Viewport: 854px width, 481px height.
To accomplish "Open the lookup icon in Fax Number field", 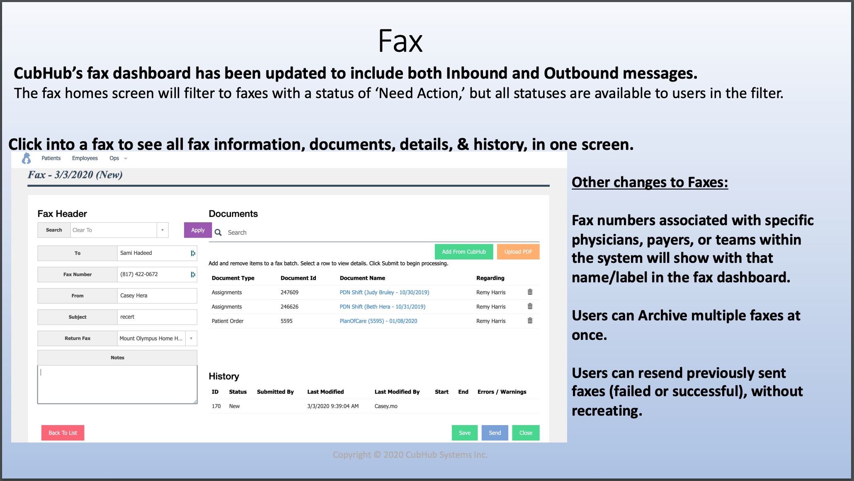I will point(193,274).
